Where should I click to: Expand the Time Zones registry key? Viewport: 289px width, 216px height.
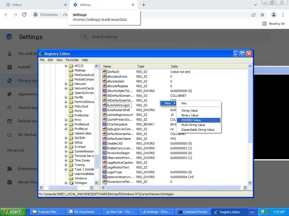(66, 160)
